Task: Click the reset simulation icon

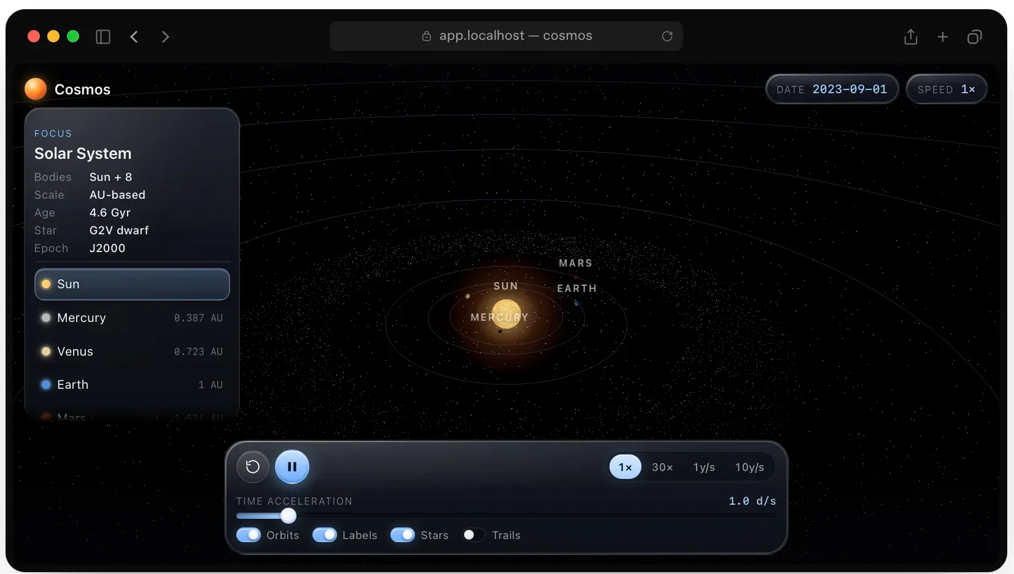Action: tap(252, 467)
